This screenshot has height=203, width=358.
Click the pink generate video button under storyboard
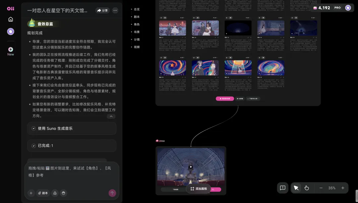point(225,99)
